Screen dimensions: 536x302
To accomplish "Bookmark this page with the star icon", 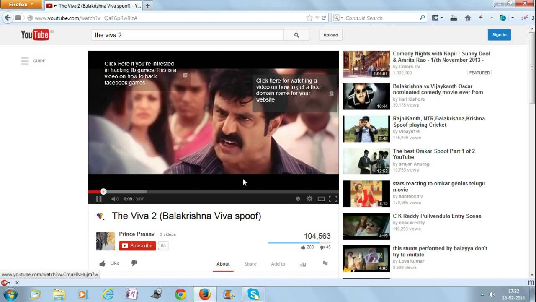I will click(x=309, y=18).
